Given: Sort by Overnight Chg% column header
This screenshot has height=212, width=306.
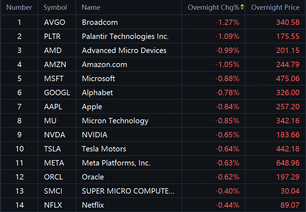Looking at the screenshot, I should 213,7.
